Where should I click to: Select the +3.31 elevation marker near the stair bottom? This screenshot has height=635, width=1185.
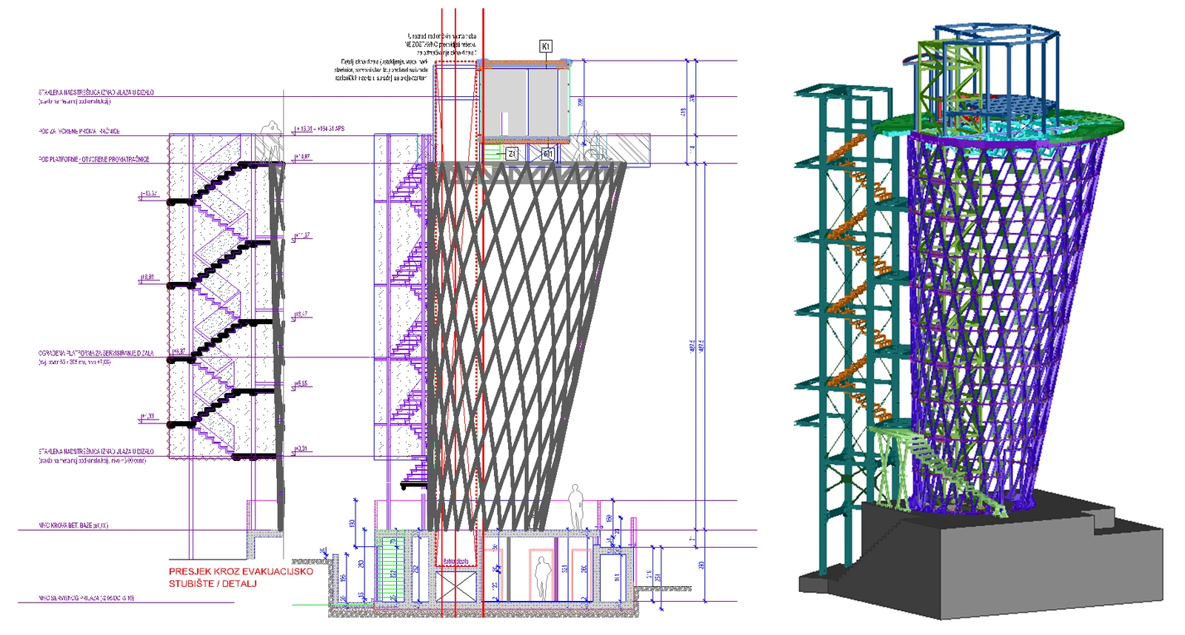point(301,449)
